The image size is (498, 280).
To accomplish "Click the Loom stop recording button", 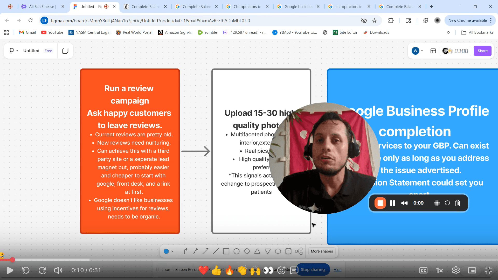I will tap(380, 203).
